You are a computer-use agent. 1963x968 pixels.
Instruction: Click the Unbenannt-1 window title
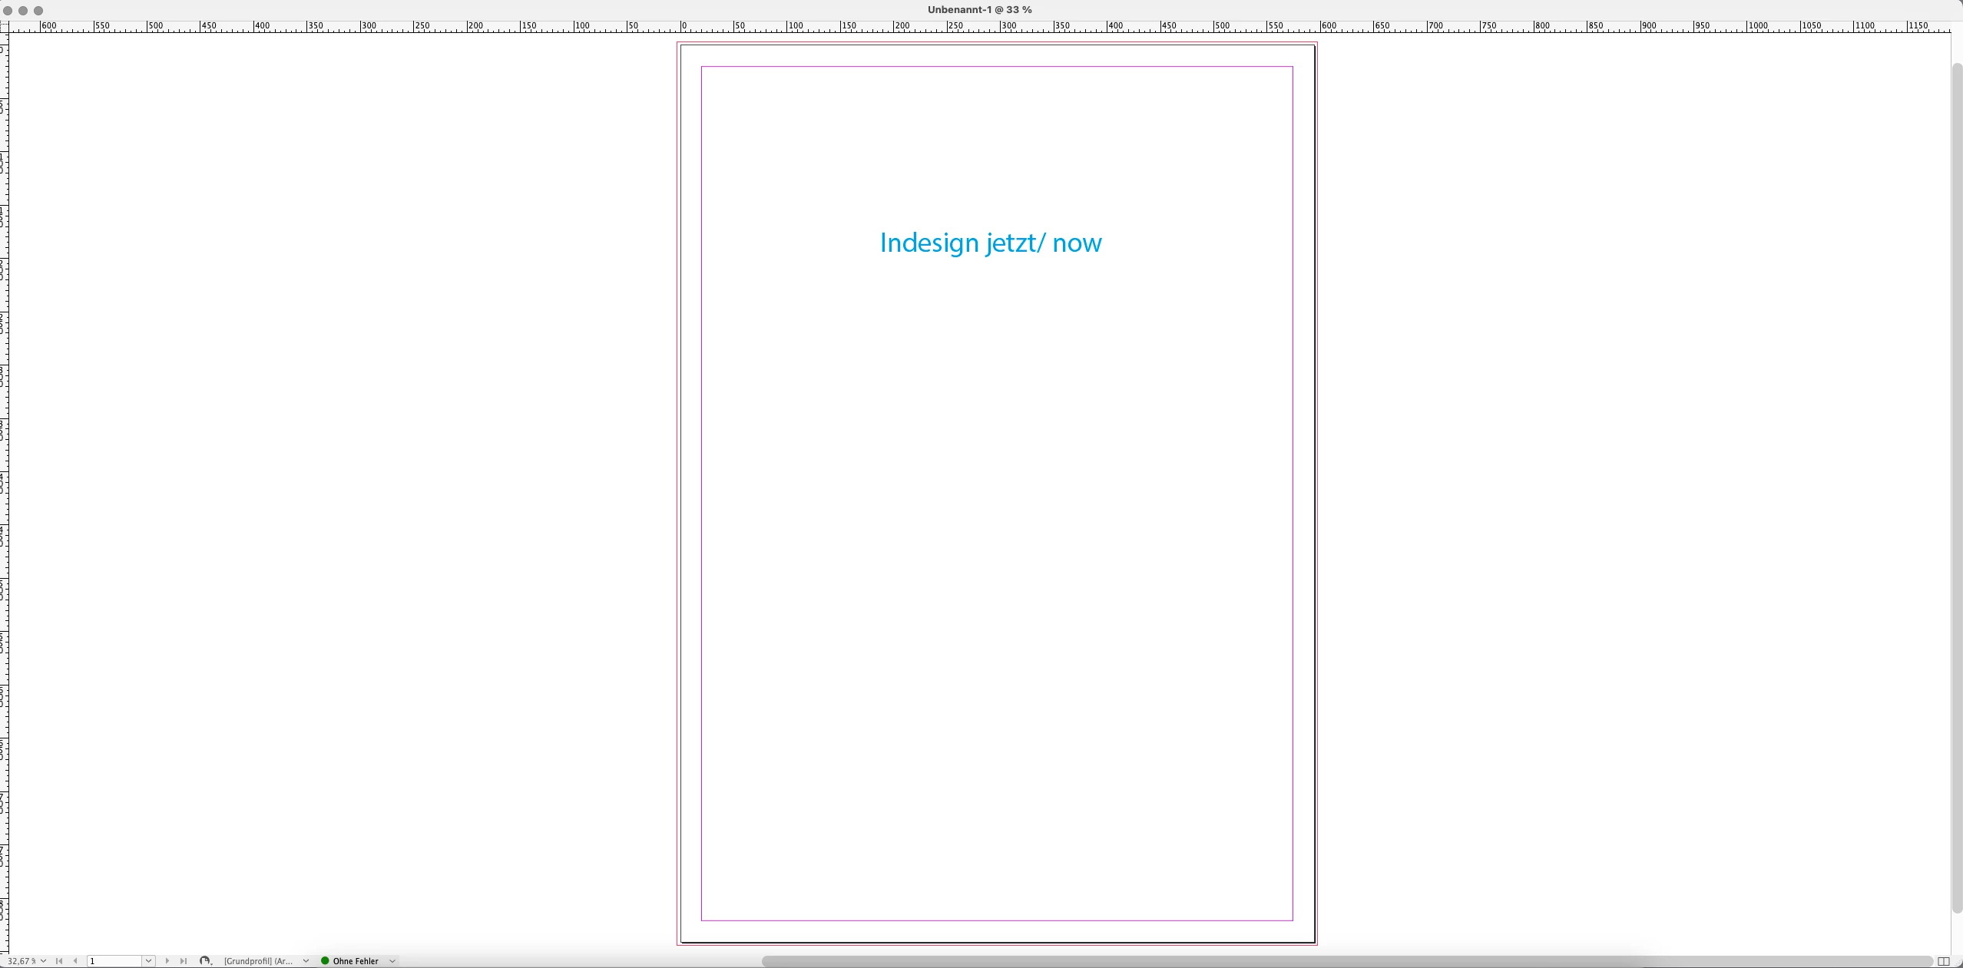(979, 10)
